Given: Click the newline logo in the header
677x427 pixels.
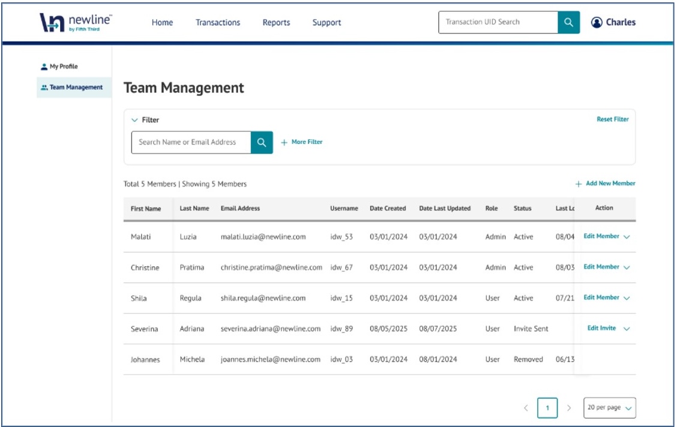Looking at the screenshot, I should (x=75, y=23).
